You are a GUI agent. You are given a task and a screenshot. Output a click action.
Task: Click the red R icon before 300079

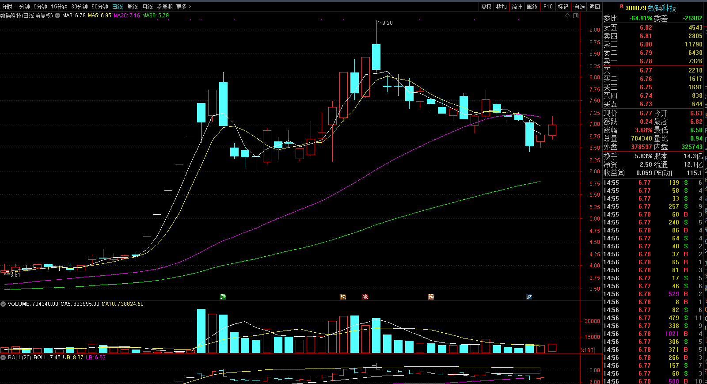[x=622, y=6]
